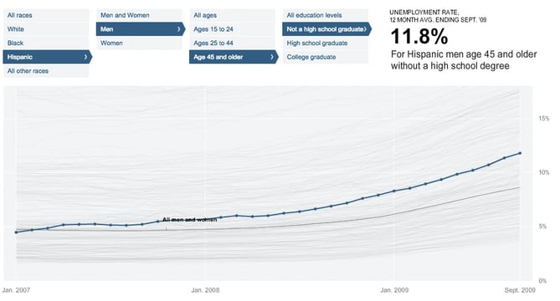Image resolution: width=560 pixels, height=301 pixels.
Task: Select All education levels option
Action: coord(326,15)
